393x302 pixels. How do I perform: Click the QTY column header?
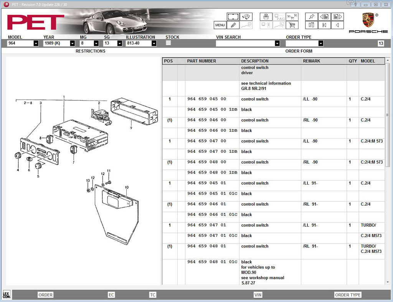click(x=353, y=61)
